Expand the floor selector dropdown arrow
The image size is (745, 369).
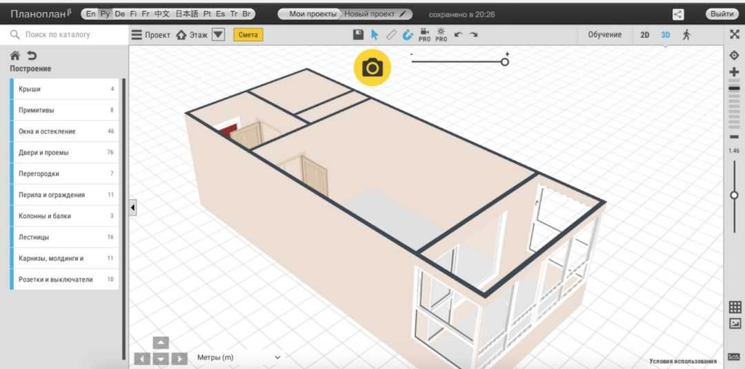(x=218, y=34)
